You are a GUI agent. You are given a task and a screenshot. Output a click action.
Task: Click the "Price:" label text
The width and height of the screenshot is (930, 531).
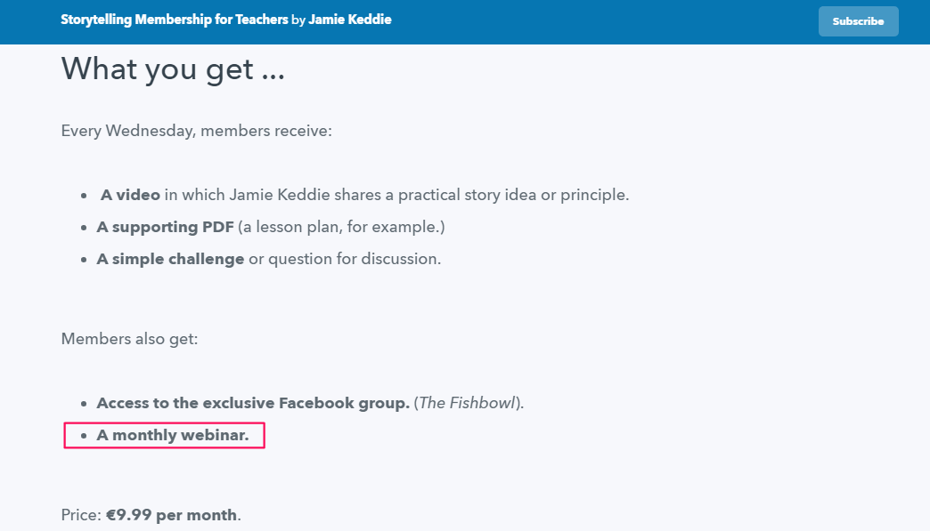click(x=81, y=515)
